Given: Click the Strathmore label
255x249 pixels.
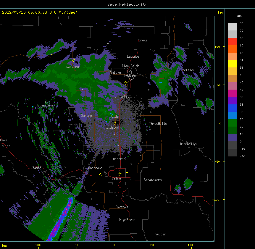Looking at the screenshot, I should click(153, 180).
